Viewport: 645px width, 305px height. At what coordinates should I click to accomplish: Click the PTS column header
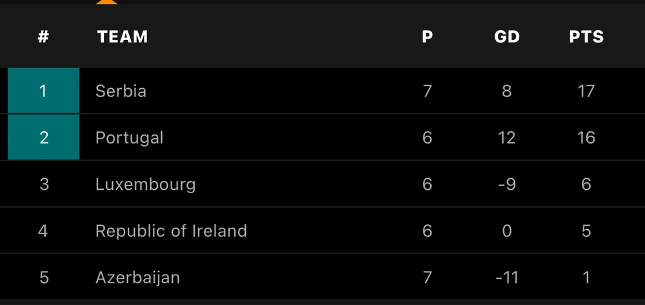[586, 37]
